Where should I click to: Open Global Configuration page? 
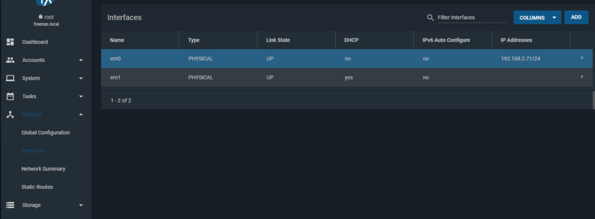point(45,133)
